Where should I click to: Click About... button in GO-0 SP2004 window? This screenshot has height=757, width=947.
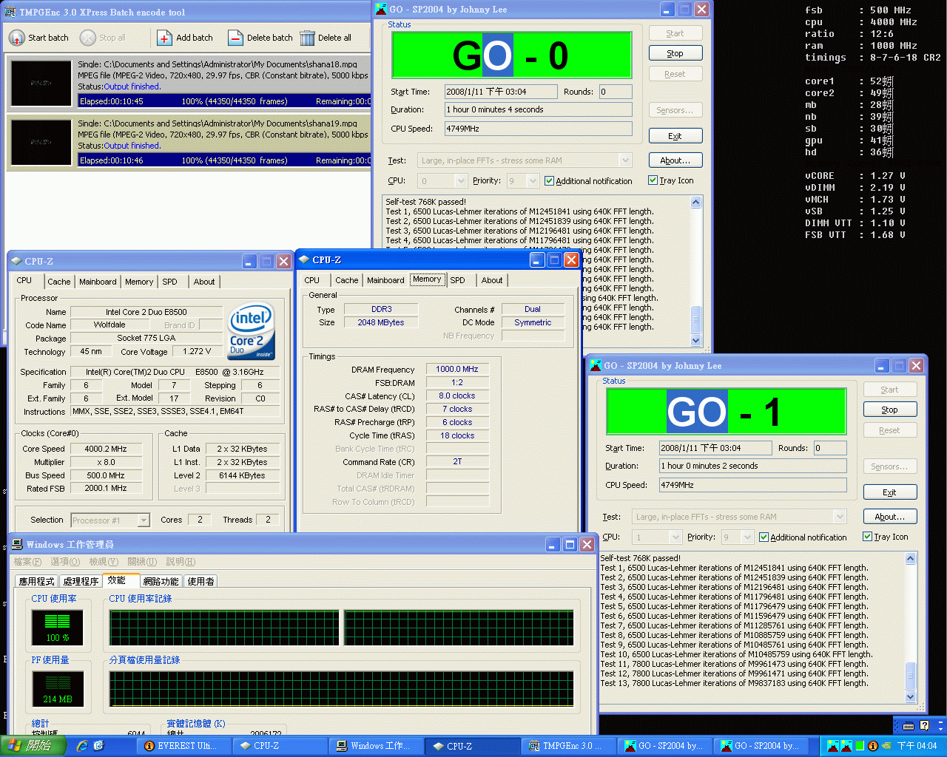point(675,160)
